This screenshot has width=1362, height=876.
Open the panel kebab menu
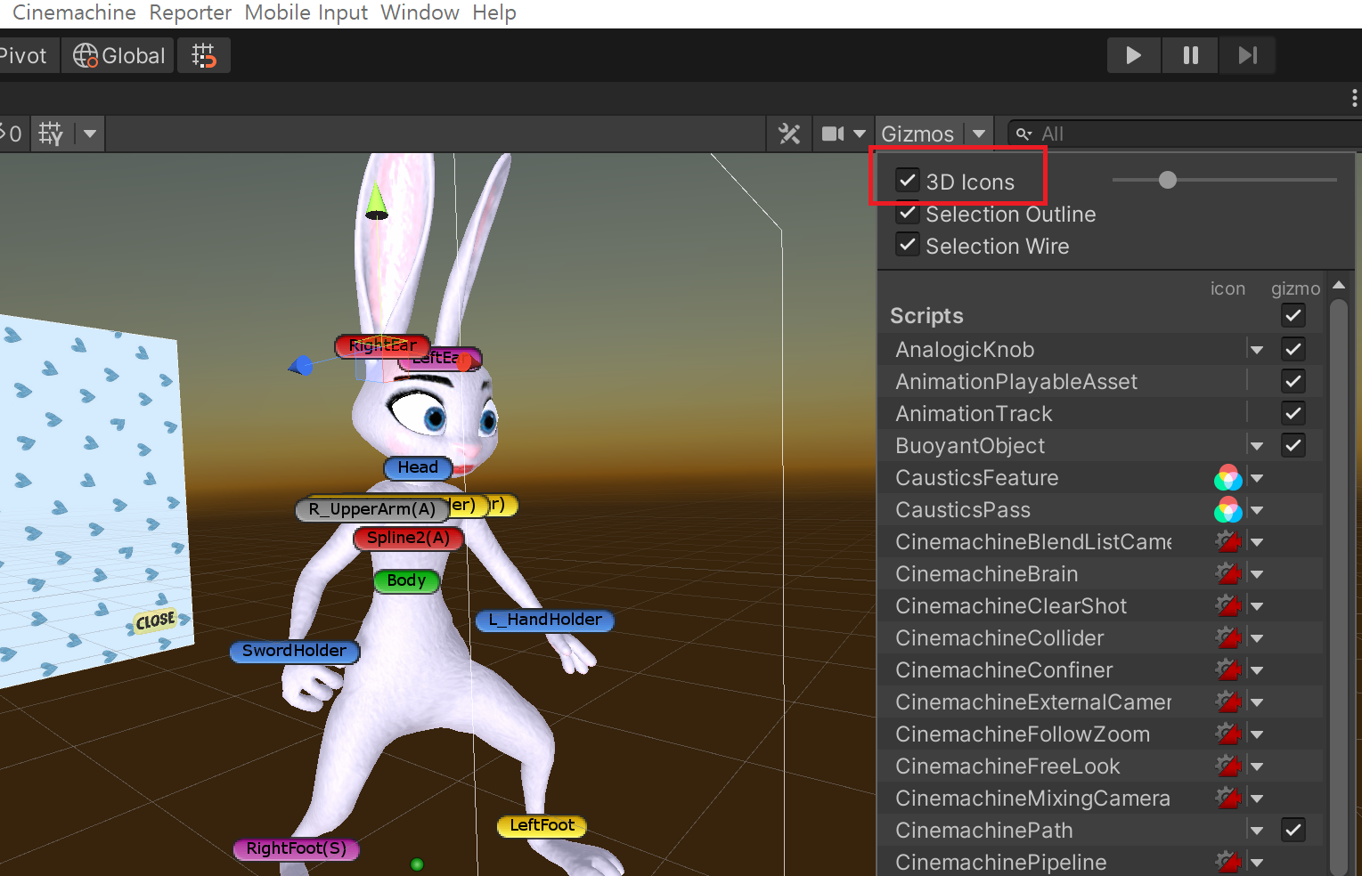[1354, 98]
